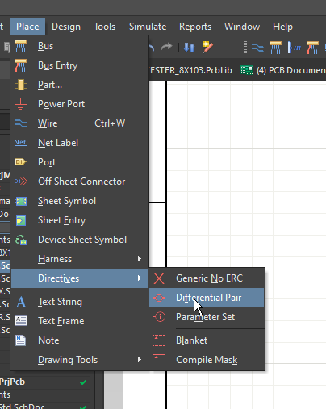The height and width of the screenshot is (409, 326).
Task: Click the Bus icon in Place menu
Action: (x=21, y=46)
